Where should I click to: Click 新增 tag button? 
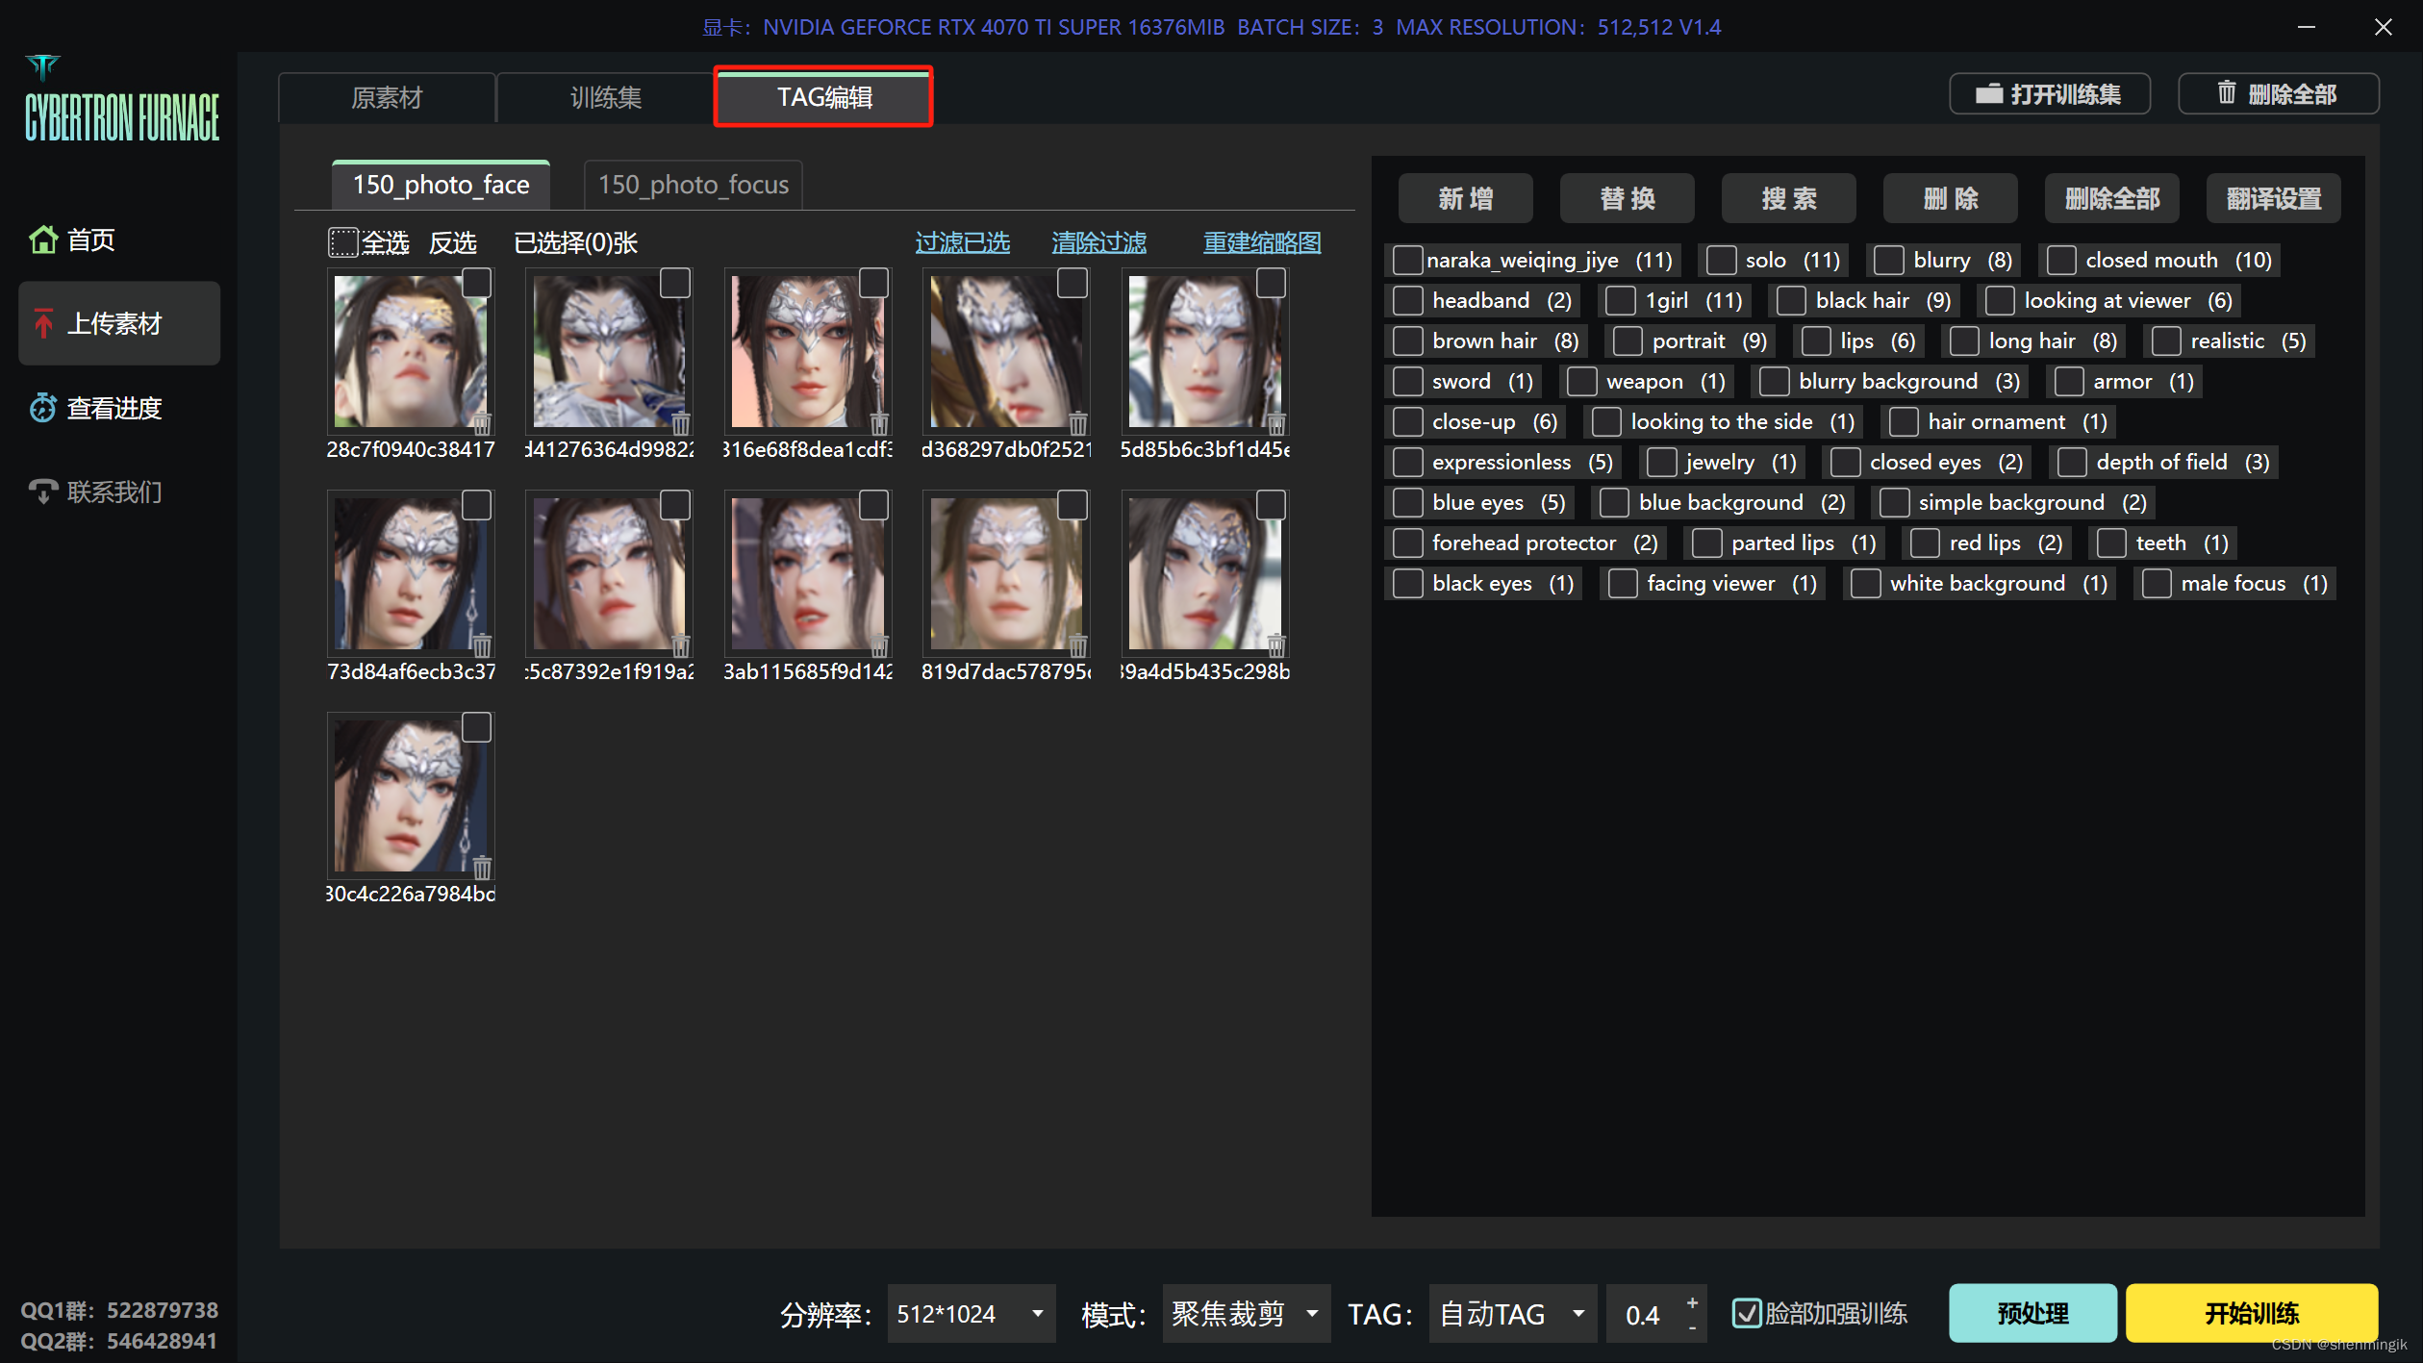[x=1465, y=198]
